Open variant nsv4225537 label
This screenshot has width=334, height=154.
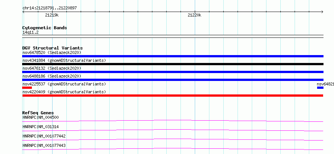click(64, 84)
